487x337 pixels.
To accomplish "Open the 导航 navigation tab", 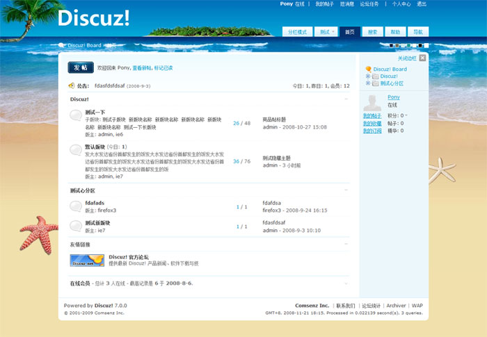I will pyautogui.click(x=418, y=32).
